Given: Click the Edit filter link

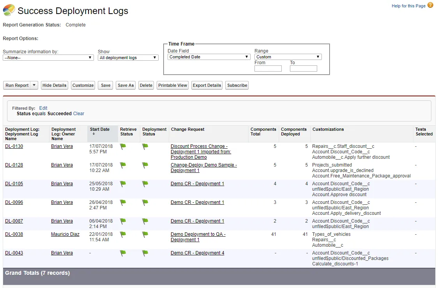Looking at the screenshot, I should 43,108.
